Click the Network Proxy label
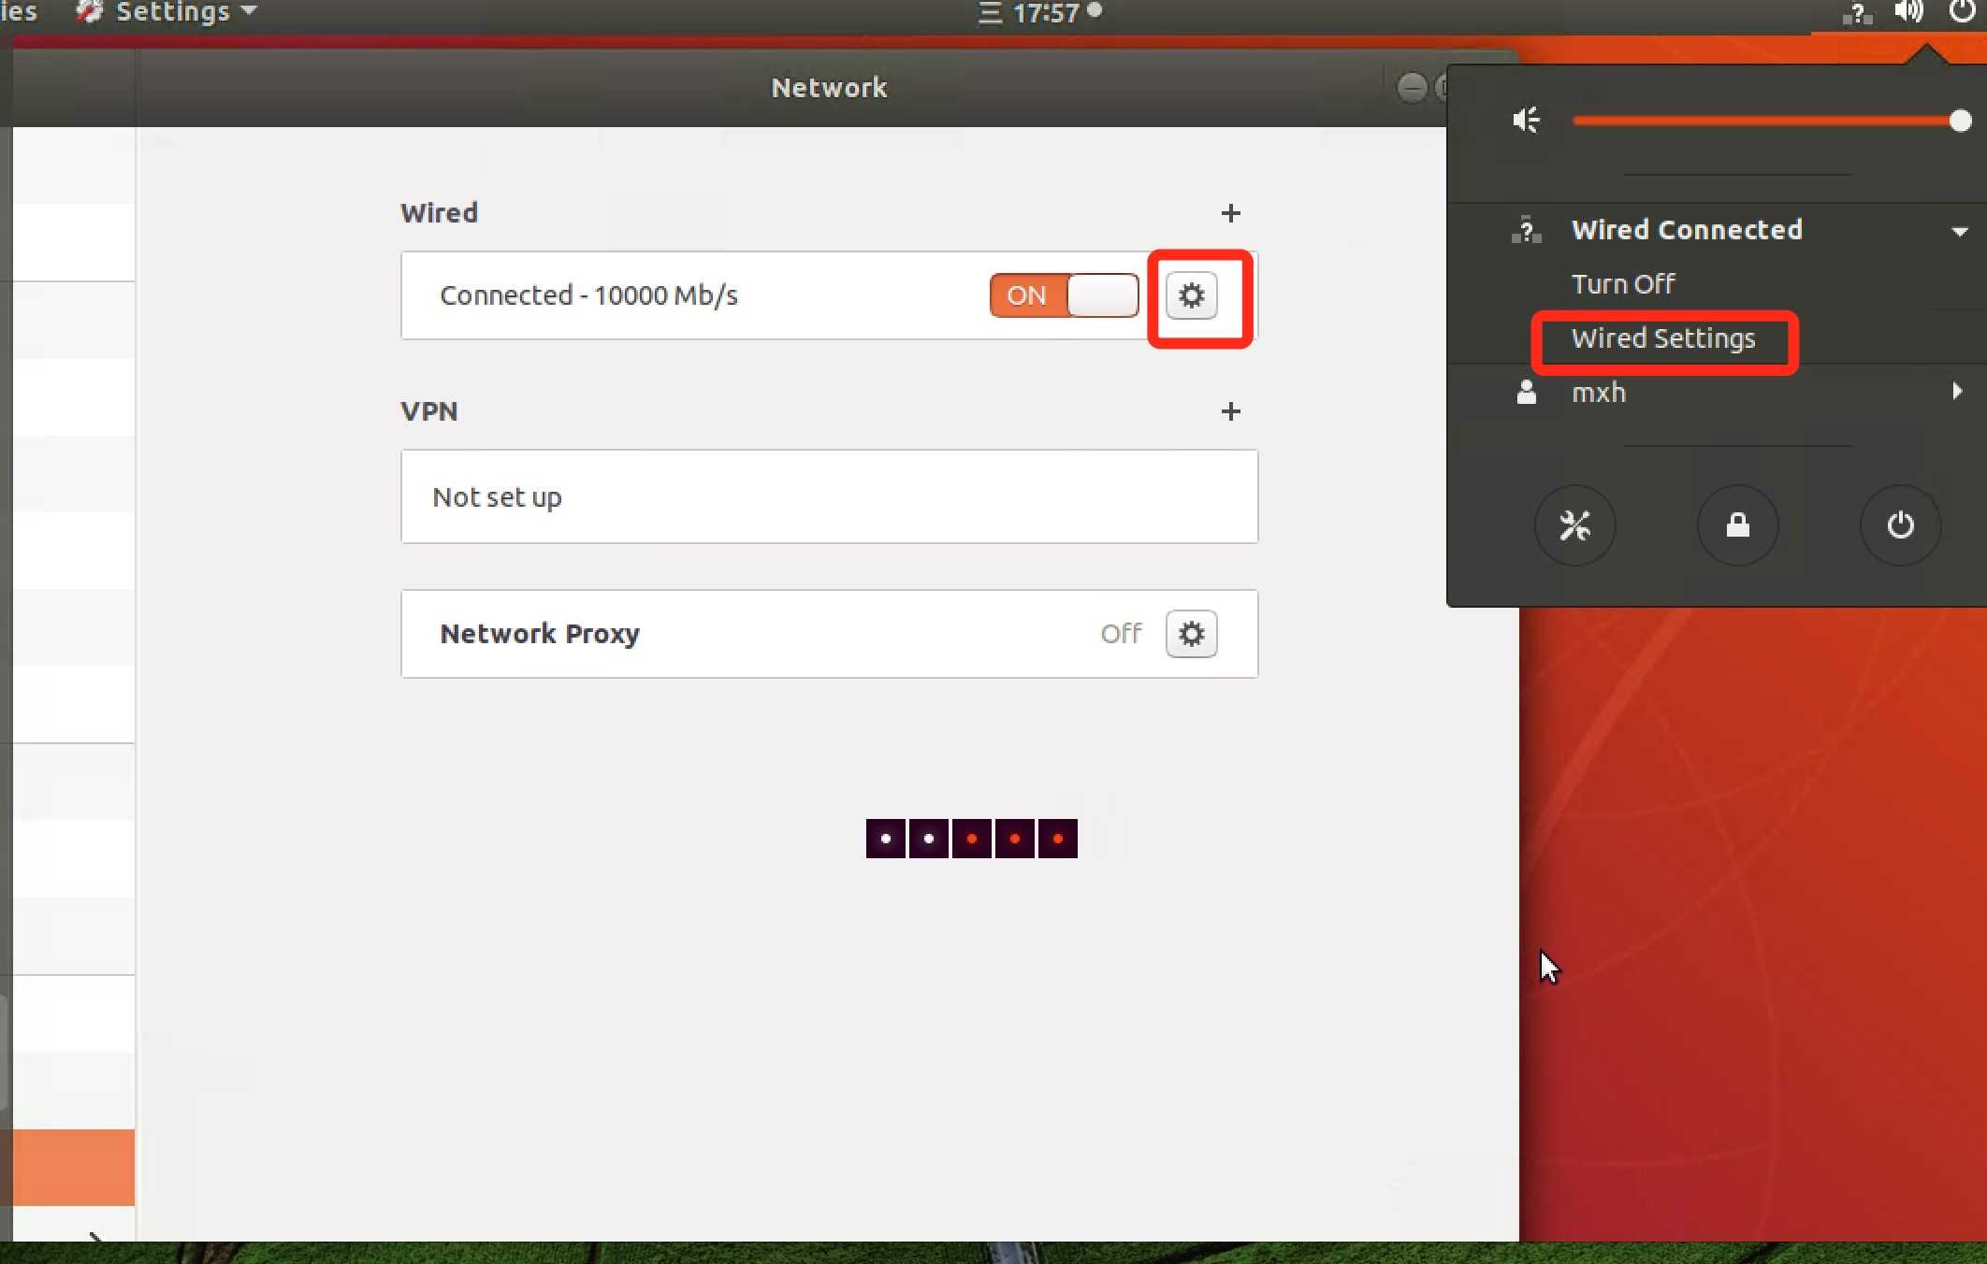Image resolution: width=1987 pixels, height=1264 pixels. tap(540, 634)
